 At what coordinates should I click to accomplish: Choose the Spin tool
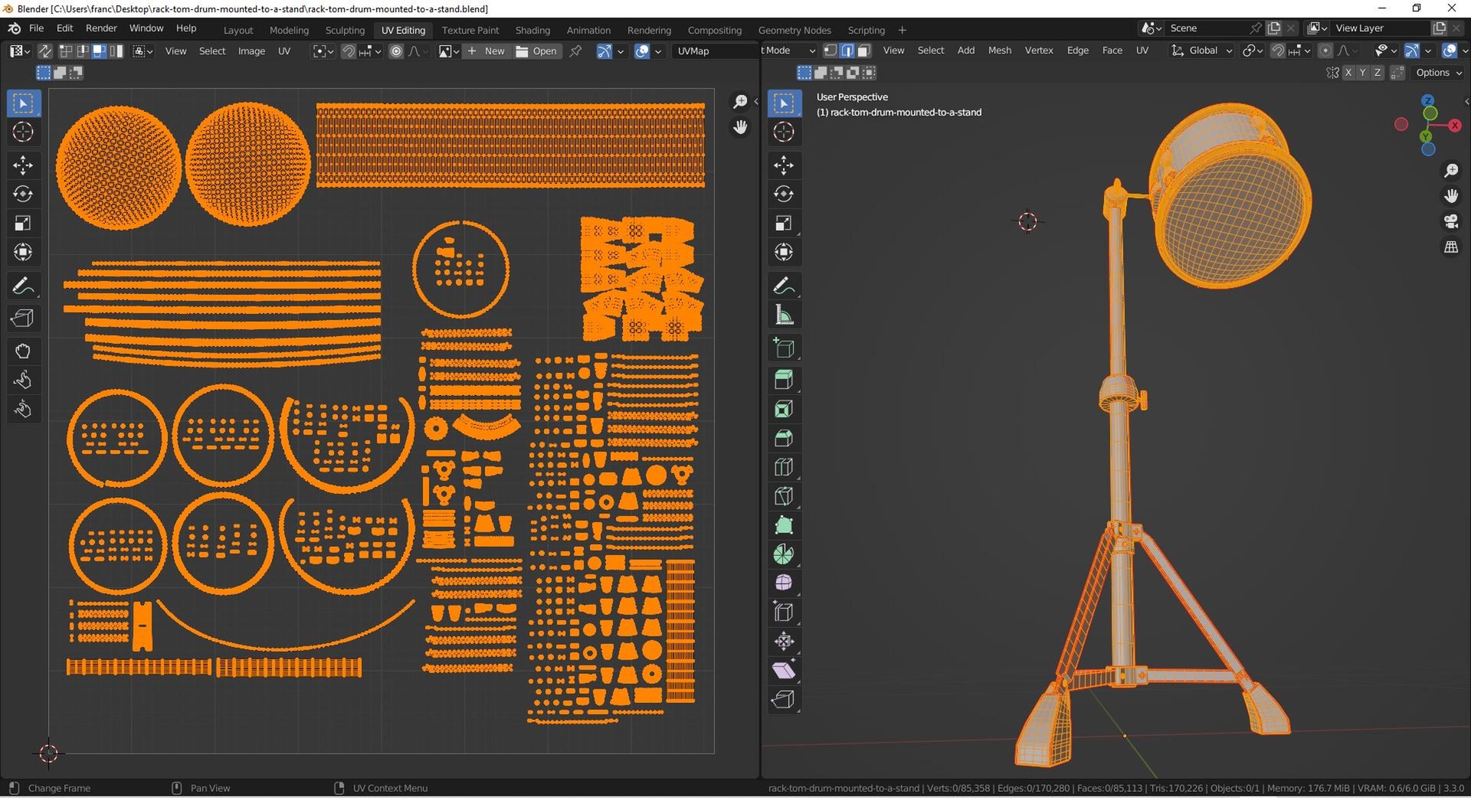tap(784, 554)
